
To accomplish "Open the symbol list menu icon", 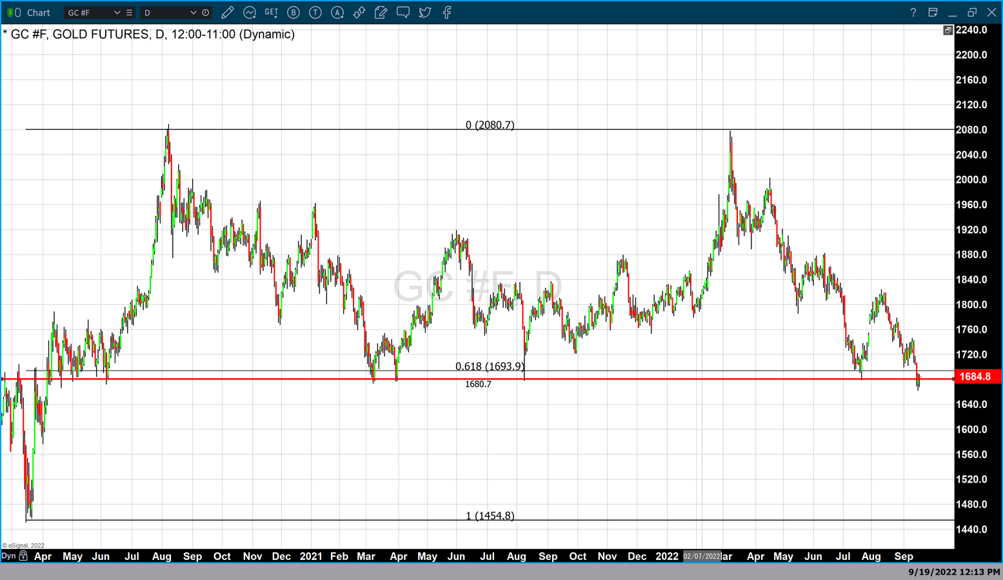I will 129,12.
